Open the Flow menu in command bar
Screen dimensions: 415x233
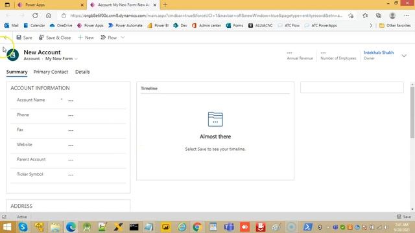pyautogui.click(x=109, y=38)
